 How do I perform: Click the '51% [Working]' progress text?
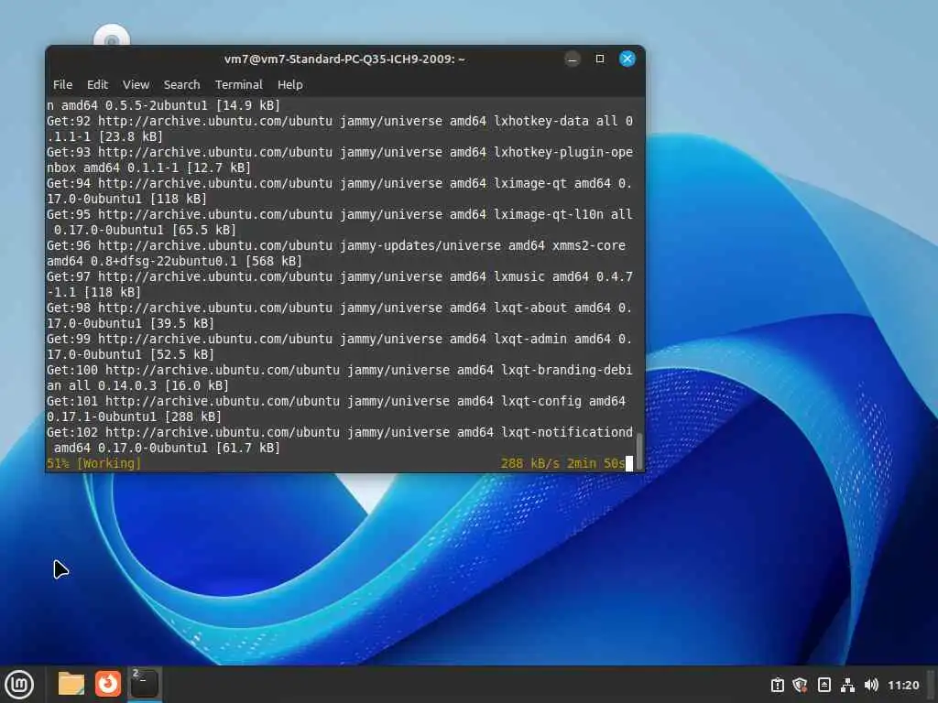94,463
